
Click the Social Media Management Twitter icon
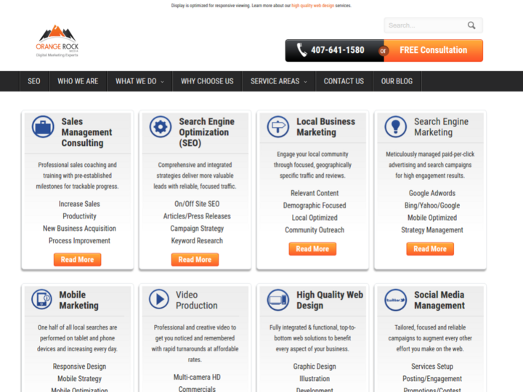coord(395,299)
